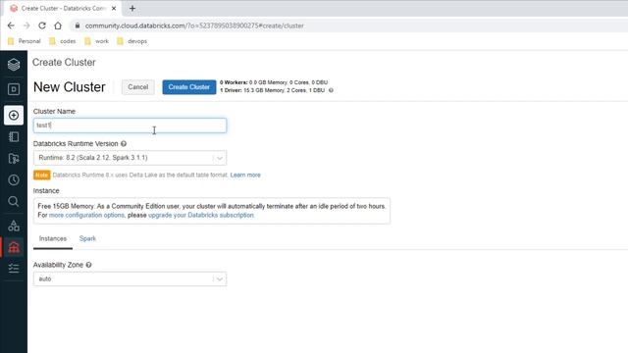This screenshot has height=353, width=628.
Task: Click the Cancel button
Action: pyautogui.click(x=137, y=87)
